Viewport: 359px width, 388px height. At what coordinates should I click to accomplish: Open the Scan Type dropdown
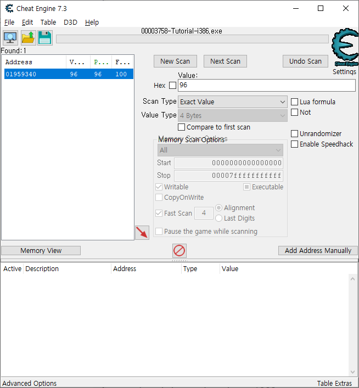(233, 102)
